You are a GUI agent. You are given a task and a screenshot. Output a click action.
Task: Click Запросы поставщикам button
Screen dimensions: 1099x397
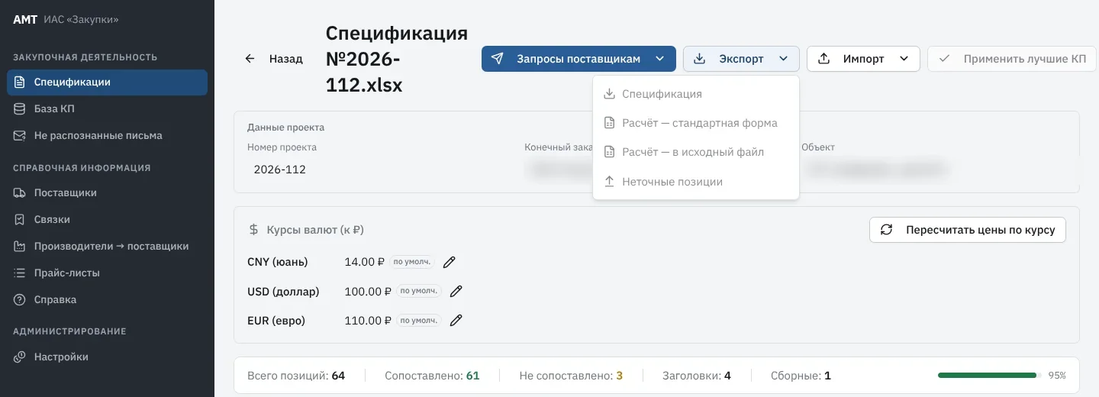pos(579,59)
